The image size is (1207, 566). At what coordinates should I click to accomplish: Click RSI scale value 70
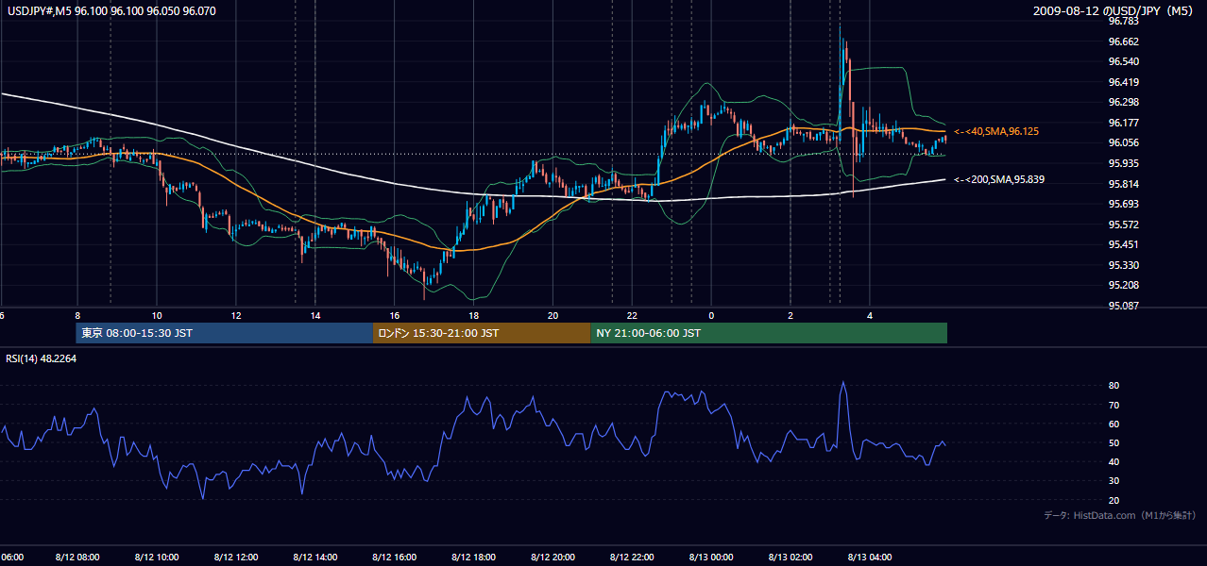(1114, 405)
